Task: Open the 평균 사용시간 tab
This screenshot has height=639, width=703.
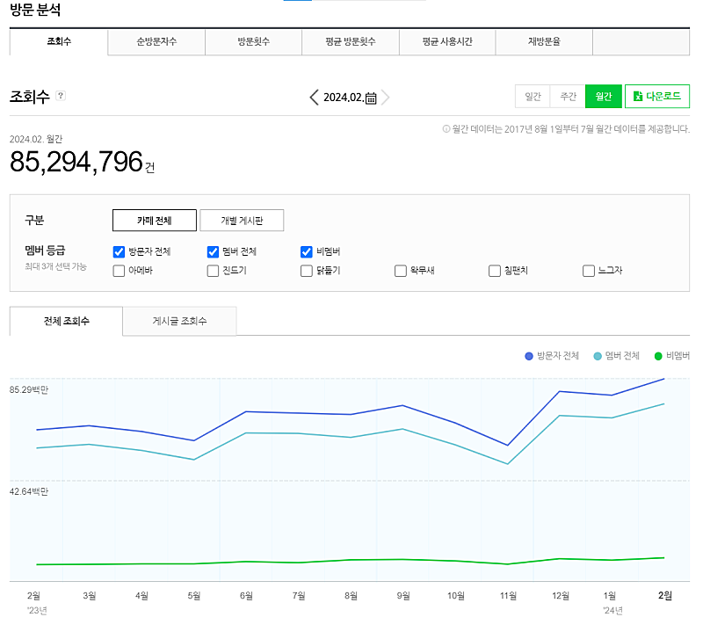Action: pos(446,42)
